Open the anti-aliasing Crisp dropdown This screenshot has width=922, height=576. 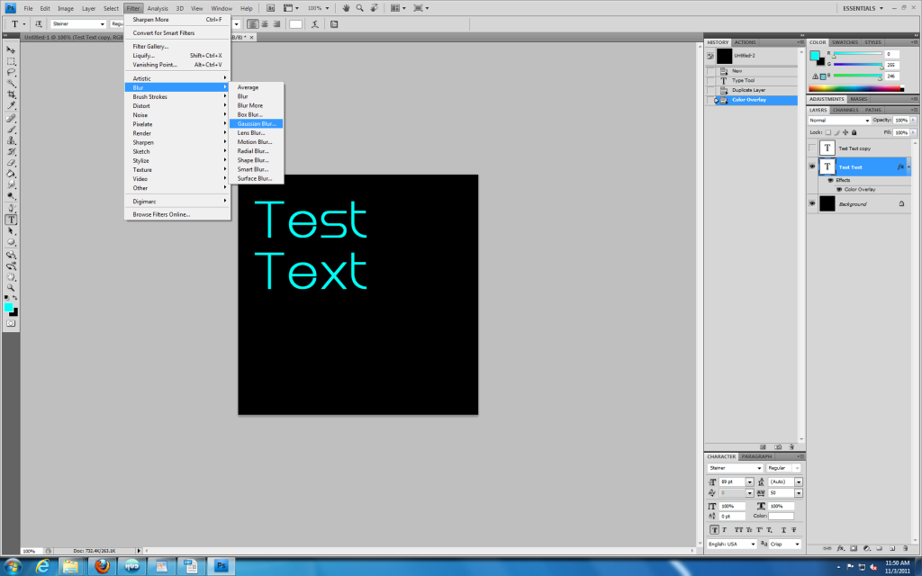coord(785,544)
